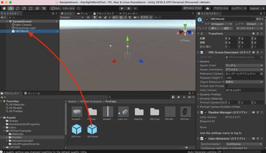Toggle the Forbid User Portals checkbox

(226, 86)
